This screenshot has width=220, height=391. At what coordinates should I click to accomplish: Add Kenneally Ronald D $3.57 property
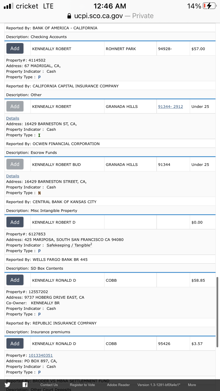coord(15,343)
